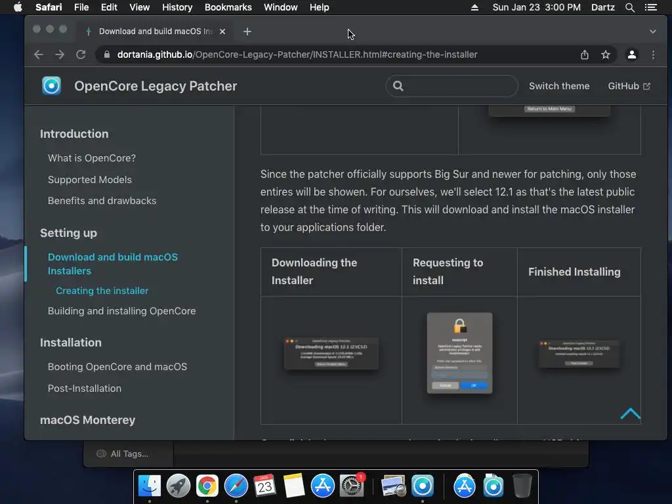
Task: Open Safari from the Dock
Action: 236,486
